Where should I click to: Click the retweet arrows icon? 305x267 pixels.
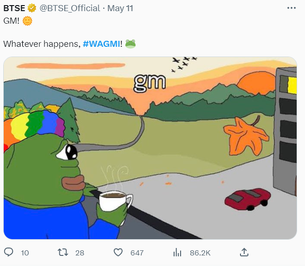(63, 253)
